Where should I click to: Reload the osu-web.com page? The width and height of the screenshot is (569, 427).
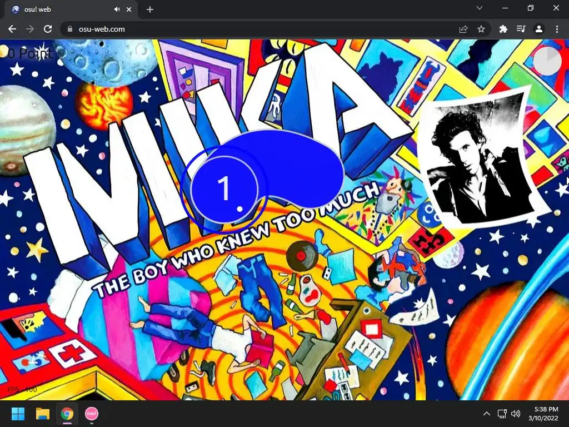pos(48,29)
